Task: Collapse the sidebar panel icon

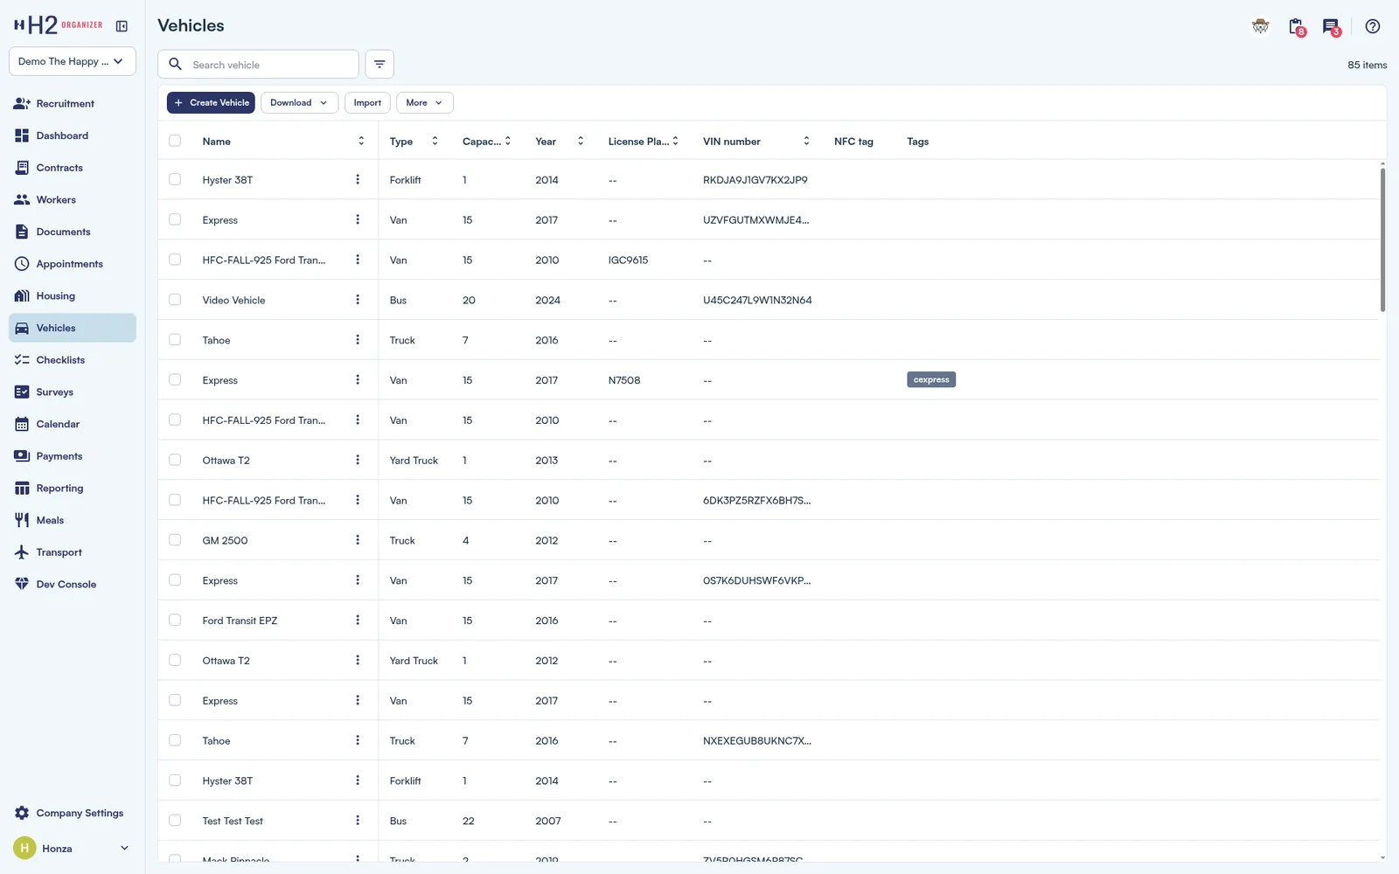Action: point(122,26)
